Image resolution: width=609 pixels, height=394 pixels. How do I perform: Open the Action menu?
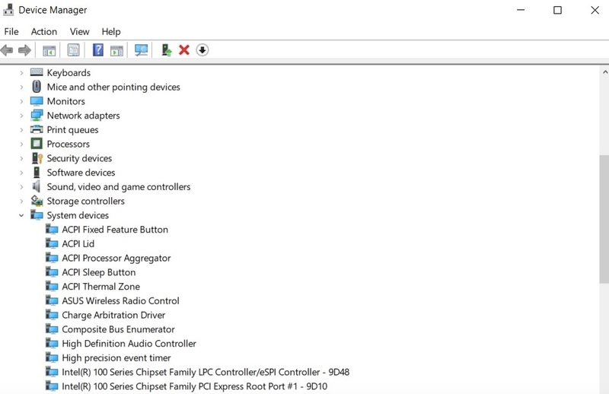(43, 31)
